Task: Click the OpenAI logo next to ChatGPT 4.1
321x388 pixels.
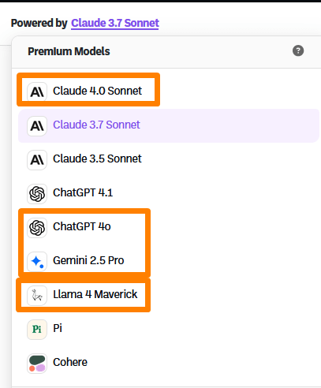Action: click(37, 193)
